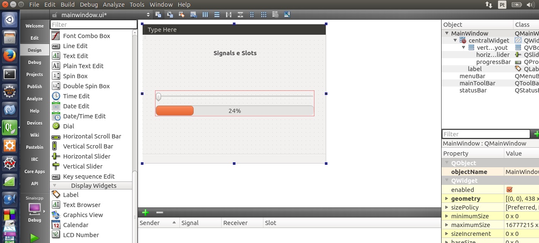539x243 pixels.
Task: Uncheck the enabled property checkbox
Action: 509,189
